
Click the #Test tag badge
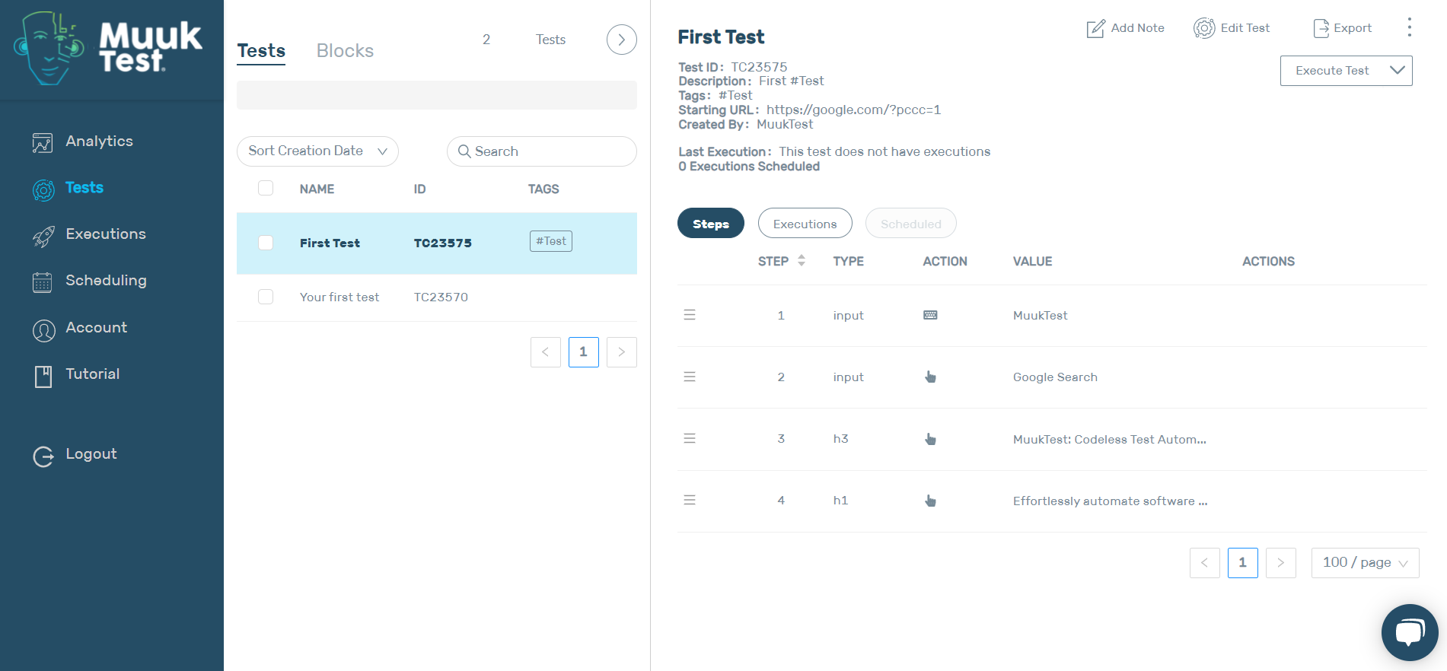tap(550, 241)
